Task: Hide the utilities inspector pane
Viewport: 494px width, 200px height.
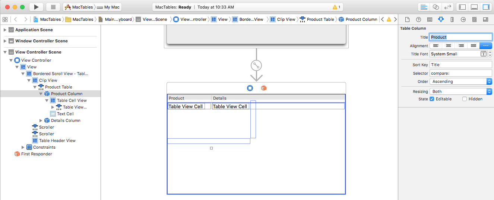Action: pos(486,7)
